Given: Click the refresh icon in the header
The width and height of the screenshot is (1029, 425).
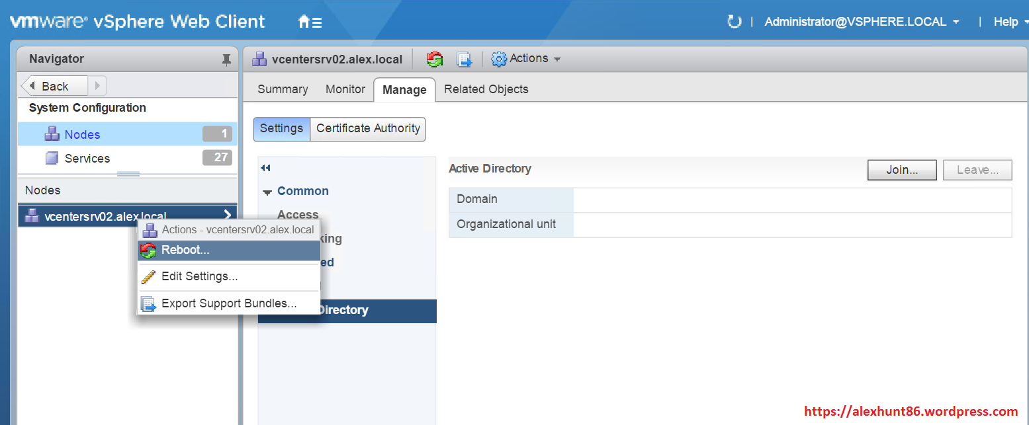Looking at the screenshot, I should click(734, 22).
